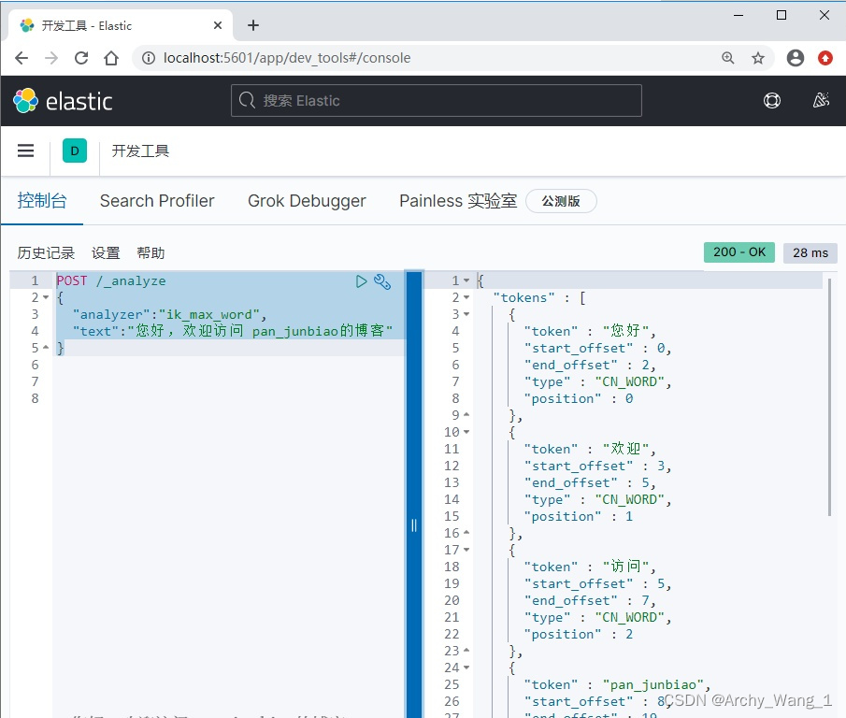This screenshot has width=846, height=718.
Task: Switch to the Painless 实验室 tab
Action: coord(457,201)
